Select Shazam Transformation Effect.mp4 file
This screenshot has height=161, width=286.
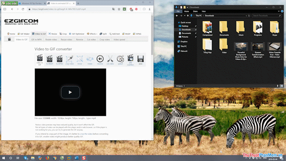(x=258, y=50)
